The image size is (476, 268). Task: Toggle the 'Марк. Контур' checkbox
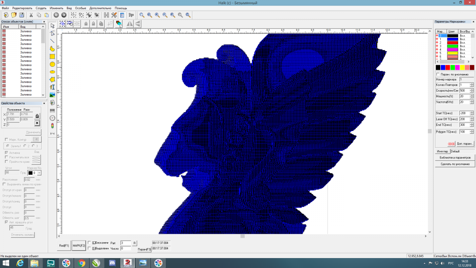point(6,139)
